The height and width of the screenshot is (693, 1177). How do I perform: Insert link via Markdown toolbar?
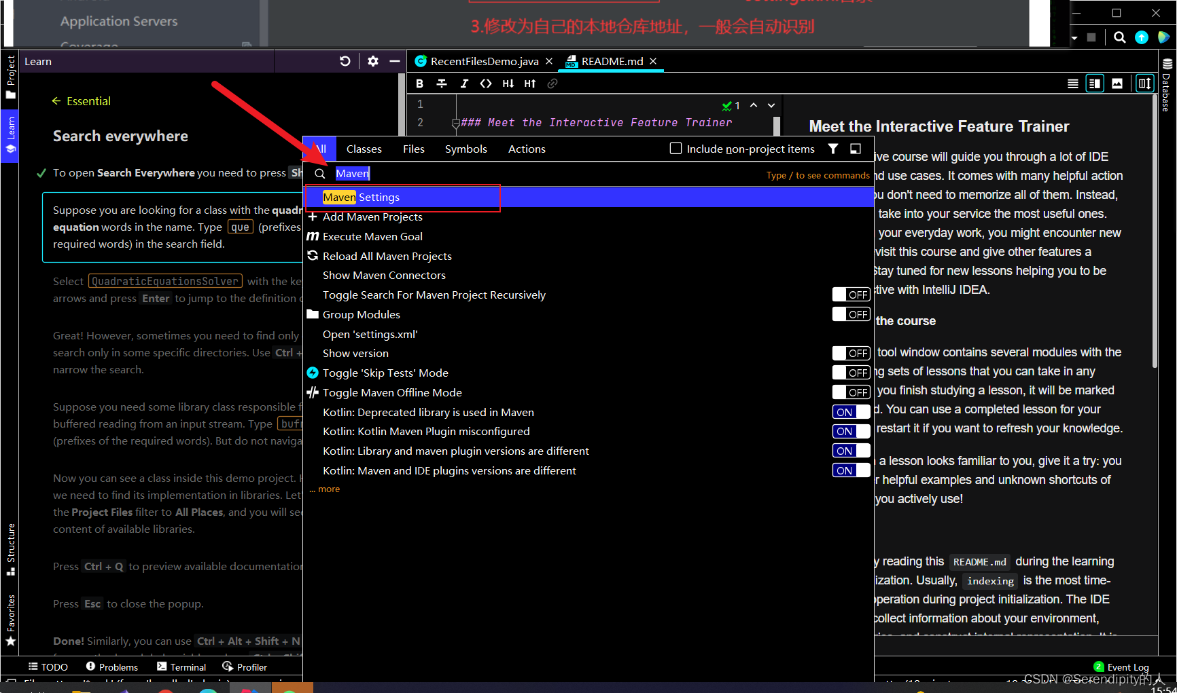coord(552,83)
